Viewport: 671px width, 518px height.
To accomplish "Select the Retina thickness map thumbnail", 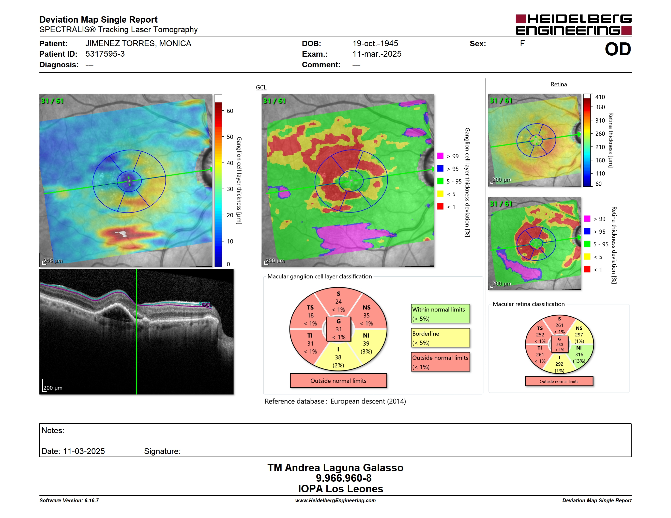I will (534, 140).
